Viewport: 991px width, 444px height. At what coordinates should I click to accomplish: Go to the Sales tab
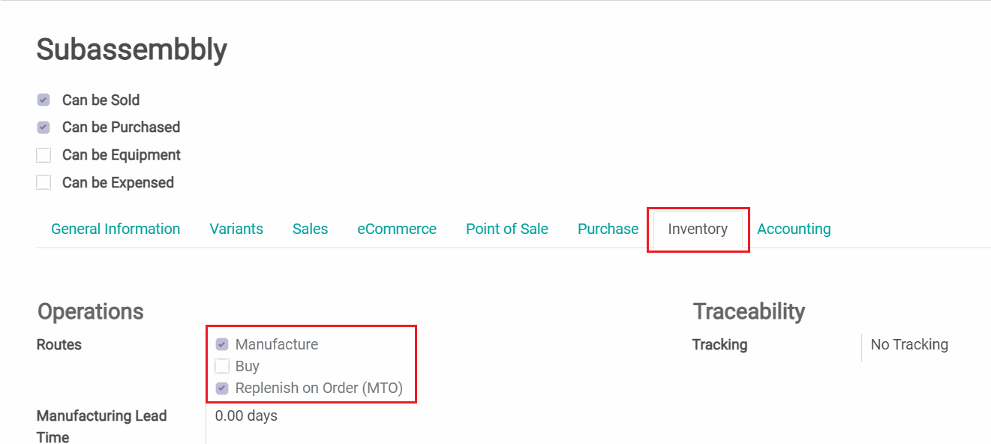310,229
